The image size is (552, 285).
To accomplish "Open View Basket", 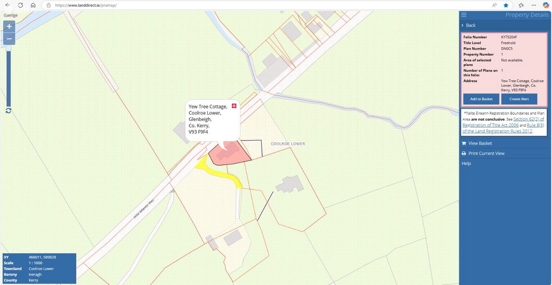I will (480, 143).
